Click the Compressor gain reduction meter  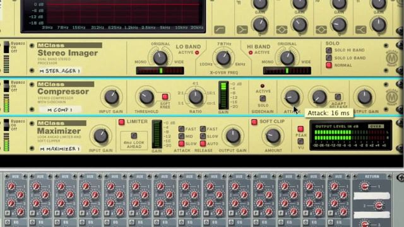pyautogui.click(x=223, y=95)
